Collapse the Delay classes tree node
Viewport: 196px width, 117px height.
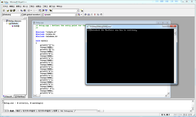(x=4, y=21)
